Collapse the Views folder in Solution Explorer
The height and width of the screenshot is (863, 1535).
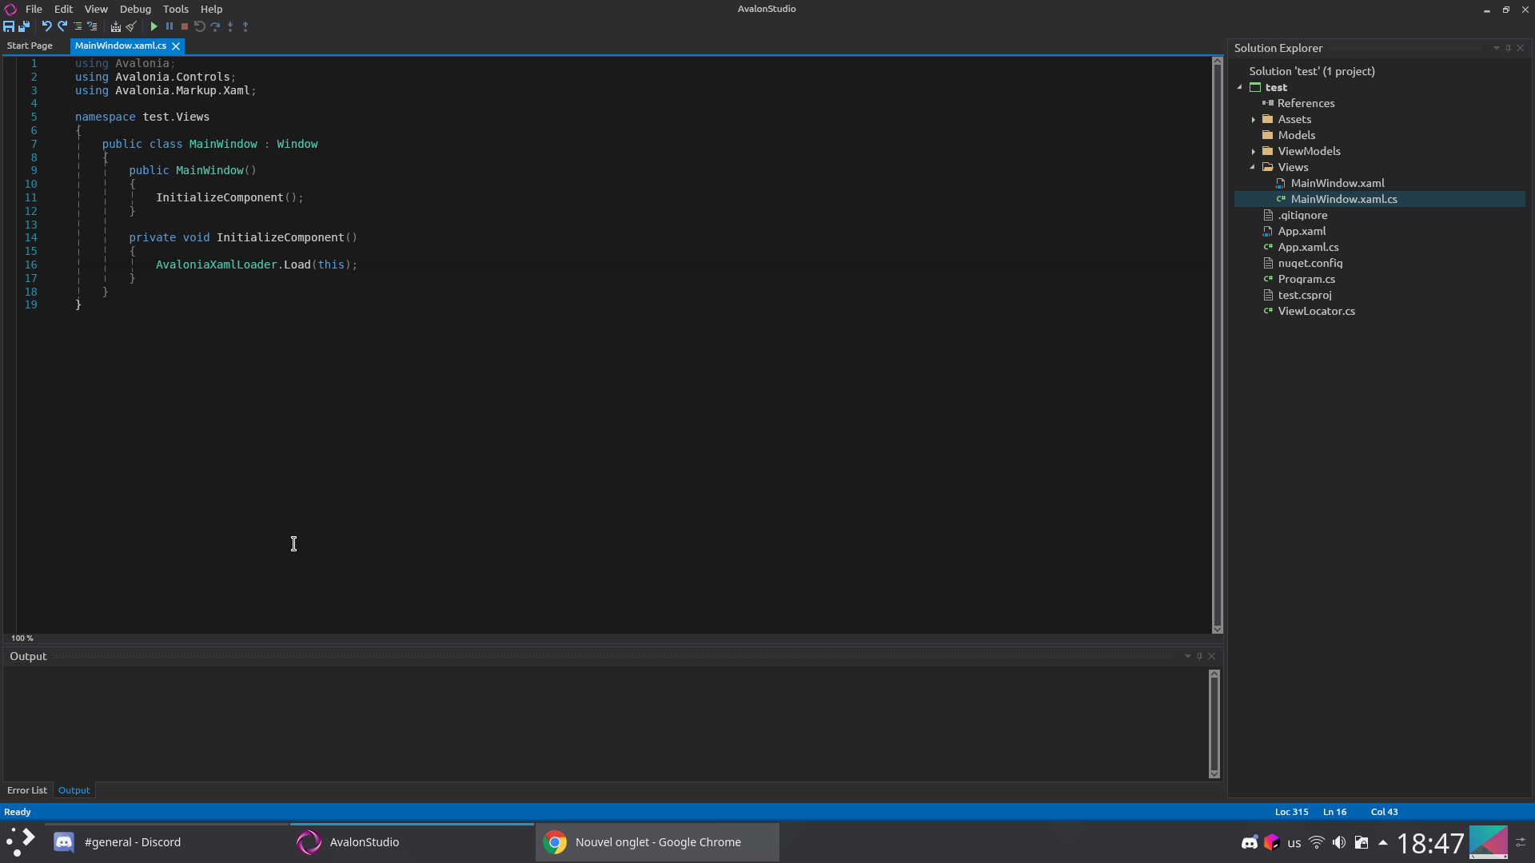tap(1253, 167)
